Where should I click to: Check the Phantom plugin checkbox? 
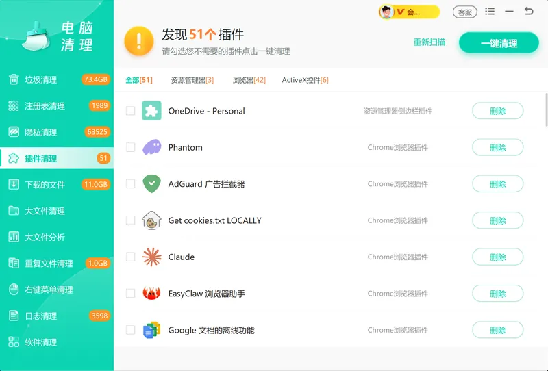[x=130, y=147]
